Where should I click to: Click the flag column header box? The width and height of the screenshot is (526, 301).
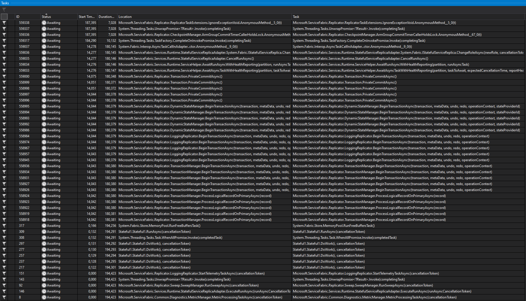[x=4, y=17]
